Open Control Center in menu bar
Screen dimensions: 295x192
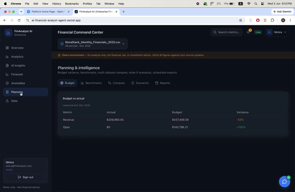[263, 4]
